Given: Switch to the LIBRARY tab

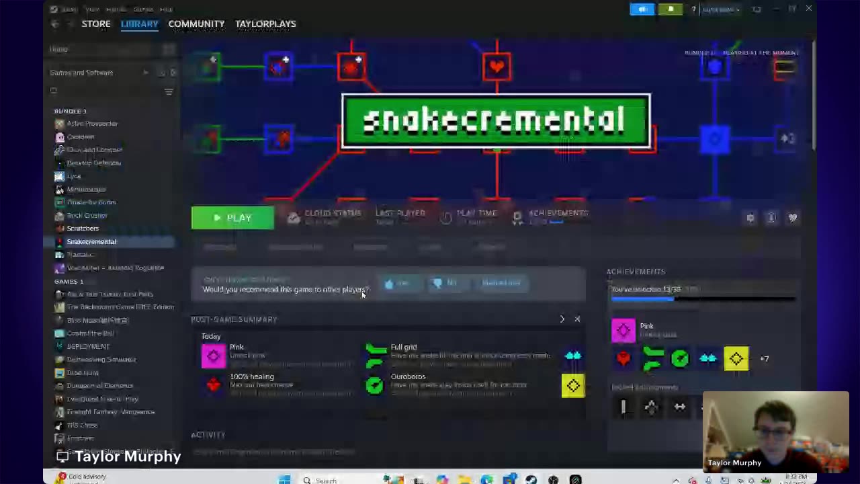Looking at the screenshot, I should coord(140,24).
